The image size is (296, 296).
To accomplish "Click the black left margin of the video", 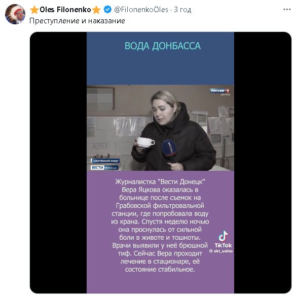I will tap(58, 162).
